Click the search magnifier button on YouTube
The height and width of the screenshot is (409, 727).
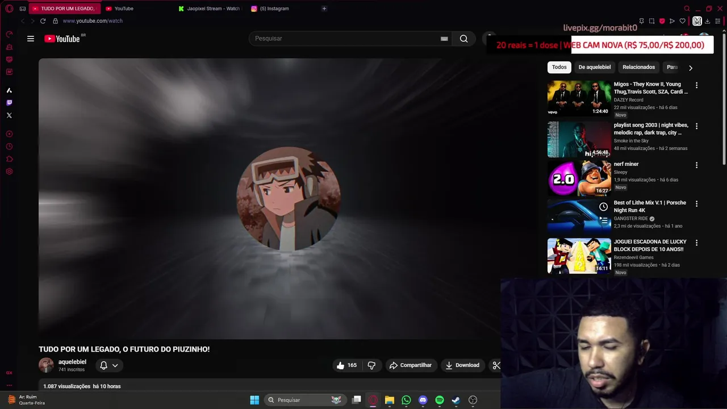coord(464,39)
